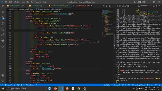Open Firefox from the taskbar
Image resolution: width=162 pixels, height=91 pixels.
click(55, 89)
